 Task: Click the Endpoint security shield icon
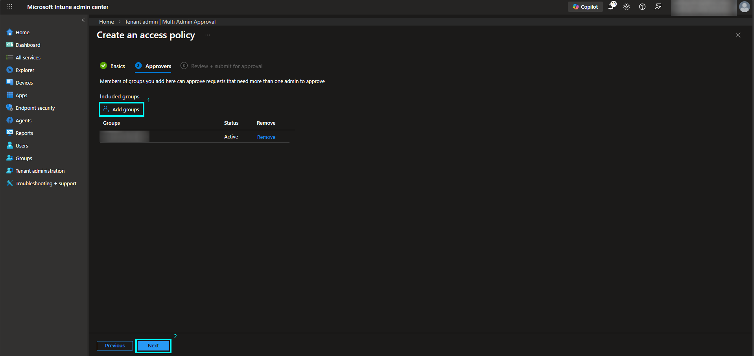10,108
